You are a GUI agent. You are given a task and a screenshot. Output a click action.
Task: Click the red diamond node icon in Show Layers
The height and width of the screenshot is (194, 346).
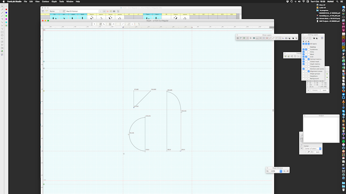[267, 38]
